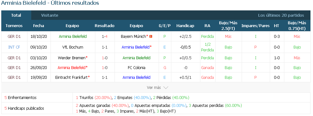Click the INT CF tournament label
Image resolution: width=313 pixels, height=116 pixels.
coord(14,47)
